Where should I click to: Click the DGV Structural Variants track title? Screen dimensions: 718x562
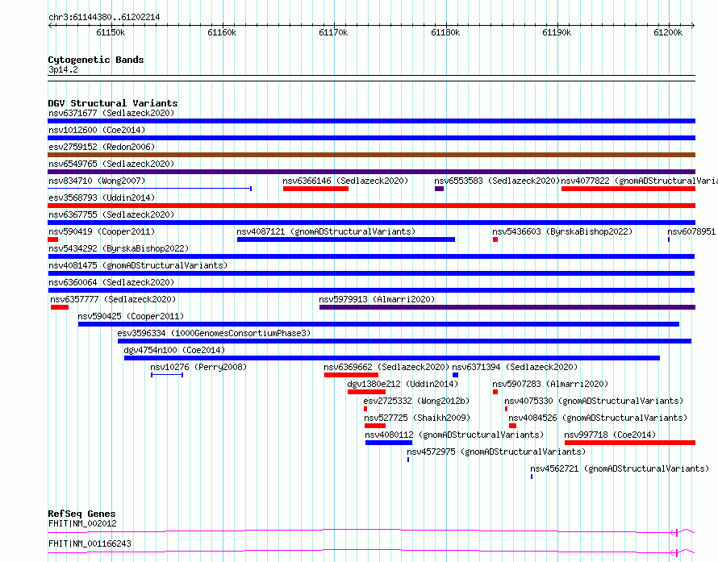pyautogui.click(x=113, y=103)
